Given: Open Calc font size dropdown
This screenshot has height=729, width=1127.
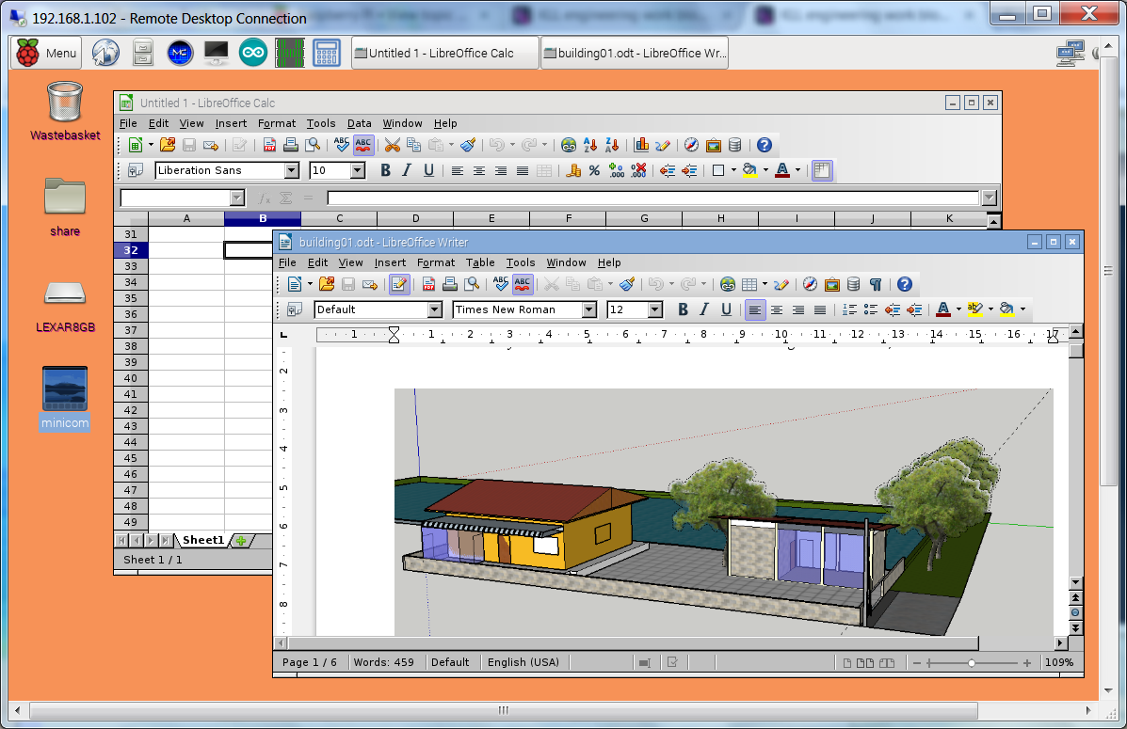Looking at the screenshot, I should click(x=358, y=170).
